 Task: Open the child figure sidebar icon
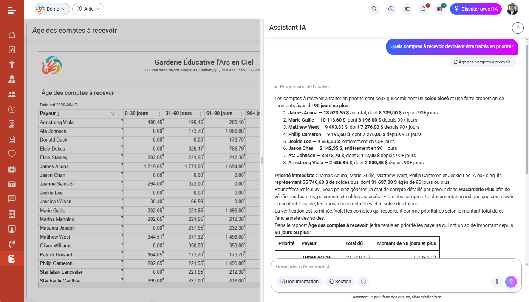(x=12, y=64)
